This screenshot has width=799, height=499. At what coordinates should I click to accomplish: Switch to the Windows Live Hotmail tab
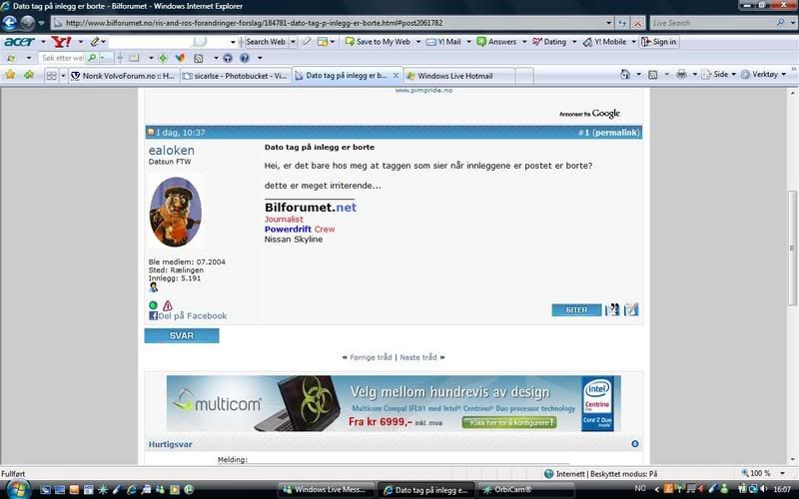pos(453,75)
